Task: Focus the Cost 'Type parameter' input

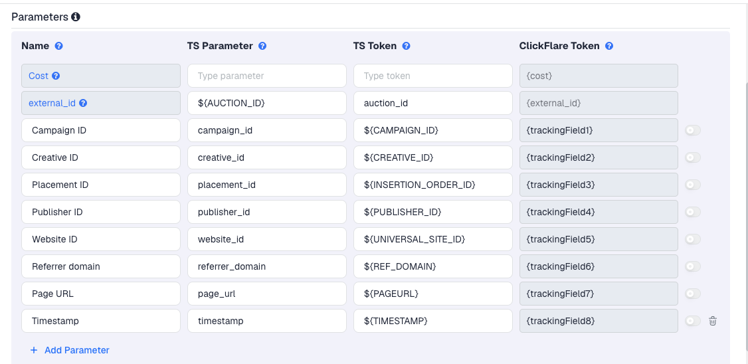Action: click(x=266, y=76)
